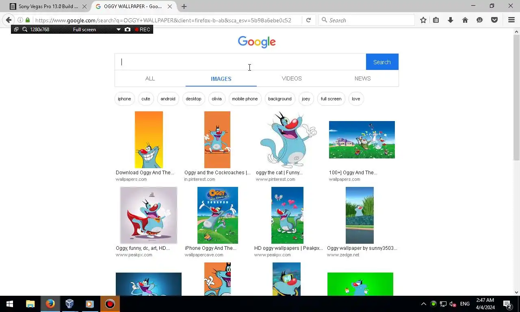Open the network tray icon
Screen dimensions: 520x312
coord(443,304)
